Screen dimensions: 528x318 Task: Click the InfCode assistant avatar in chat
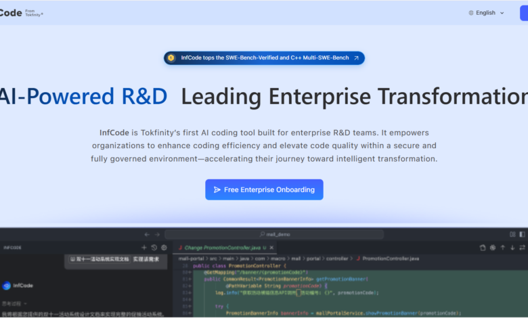point(6,286)
